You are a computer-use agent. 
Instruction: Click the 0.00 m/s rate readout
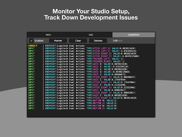pos(117,41)
